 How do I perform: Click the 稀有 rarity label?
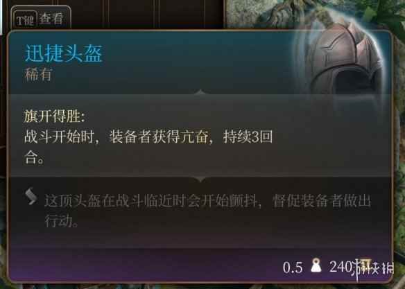point(38,74)
